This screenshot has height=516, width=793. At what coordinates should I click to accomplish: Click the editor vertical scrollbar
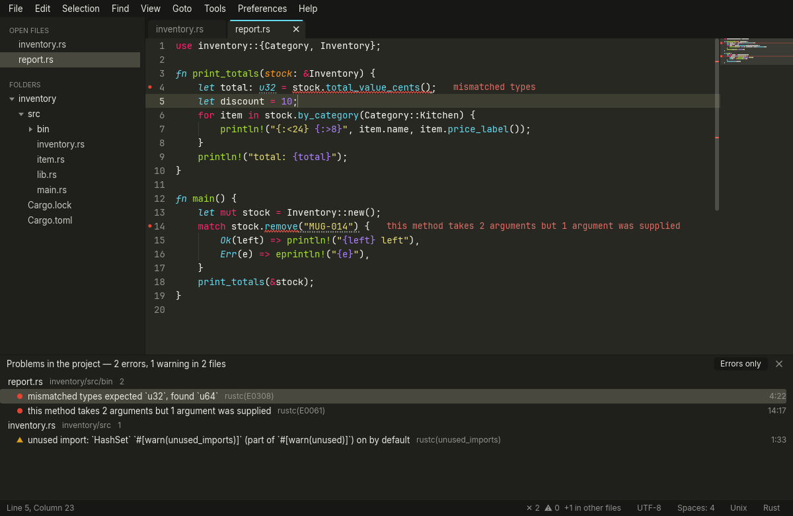[x=717, y=124]
